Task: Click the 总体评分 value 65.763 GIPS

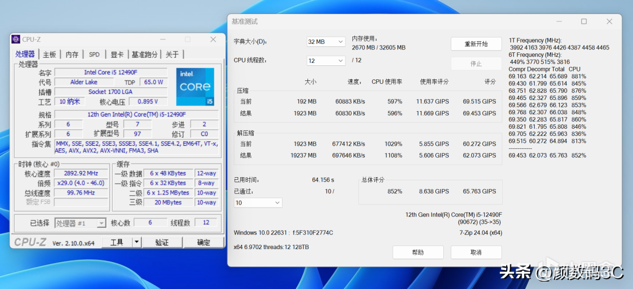Action: (x=479, y=191)
